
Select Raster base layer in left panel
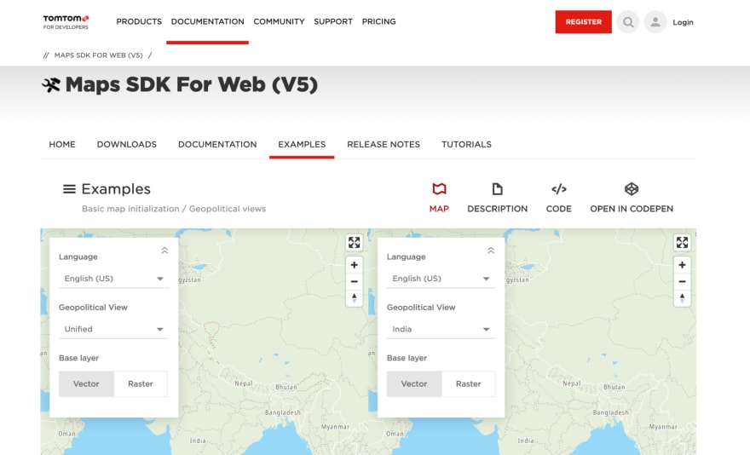141,383
